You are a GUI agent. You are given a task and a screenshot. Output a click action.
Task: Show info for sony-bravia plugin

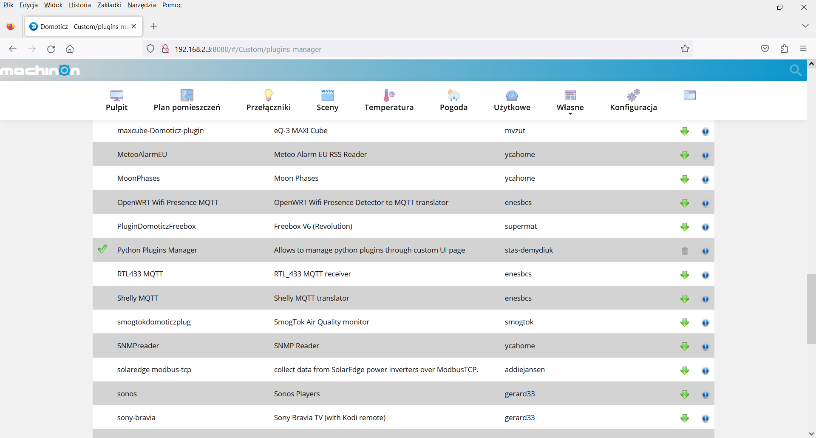coord(705,418)
